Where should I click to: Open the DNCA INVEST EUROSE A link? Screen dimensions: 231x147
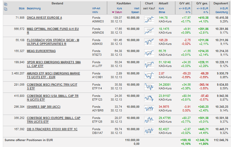44,18
